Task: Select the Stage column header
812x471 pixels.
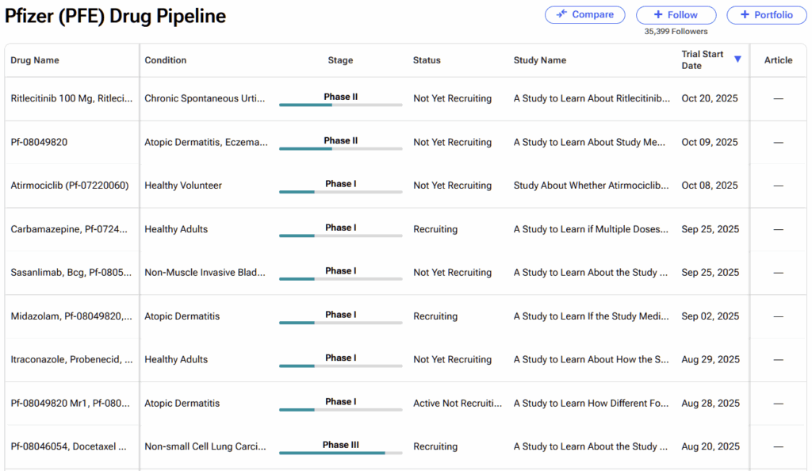Action: pos(340,60)
